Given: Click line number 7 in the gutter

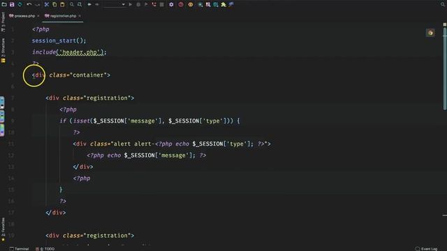Looking at the screenshot, I should pyautogui.click(x=13, y=98).
